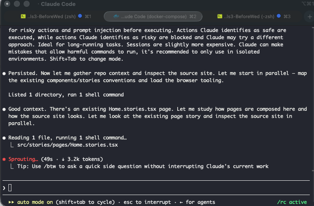Click the zoom window button
The width and height of the screenshot is (314, 206).
[27, 4]
